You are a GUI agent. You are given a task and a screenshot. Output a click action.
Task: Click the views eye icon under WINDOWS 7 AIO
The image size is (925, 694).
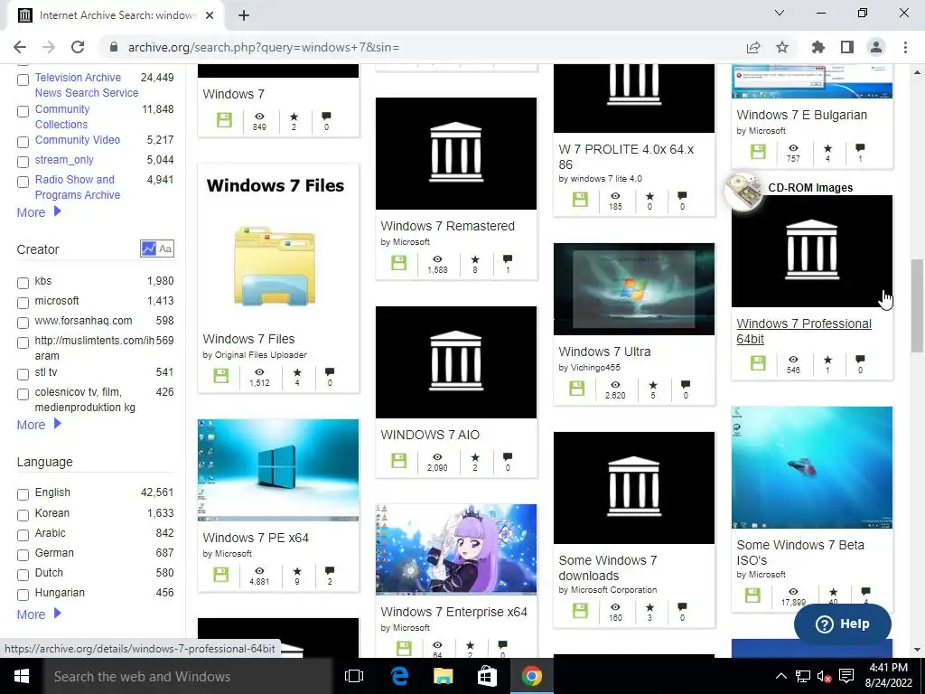[437, 457]
